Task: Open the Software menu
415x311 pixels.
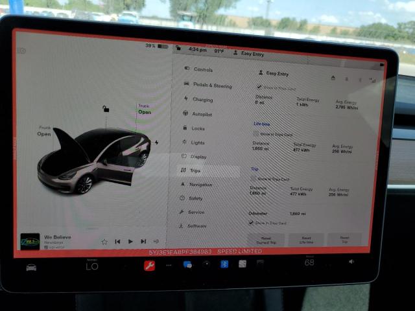Action: pos(193,226)
